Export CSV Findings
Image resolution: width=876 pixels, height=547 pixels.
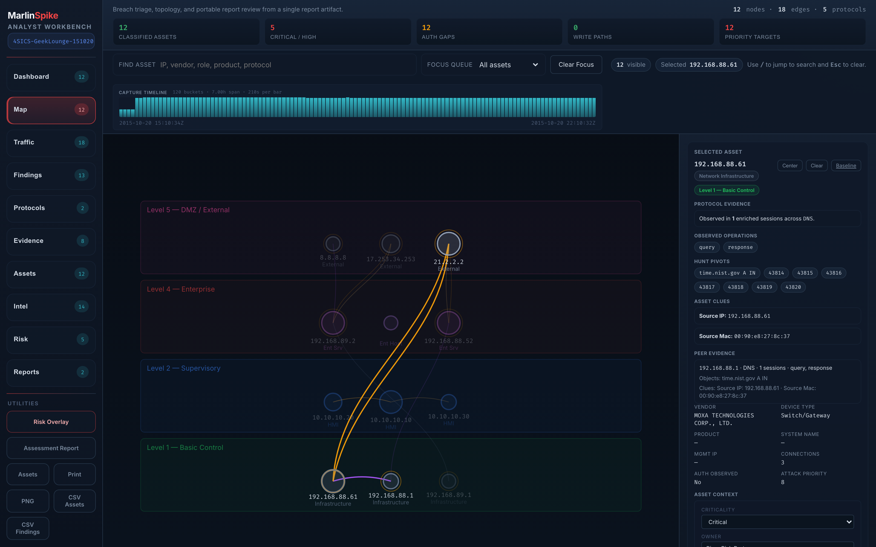point(28,528)
